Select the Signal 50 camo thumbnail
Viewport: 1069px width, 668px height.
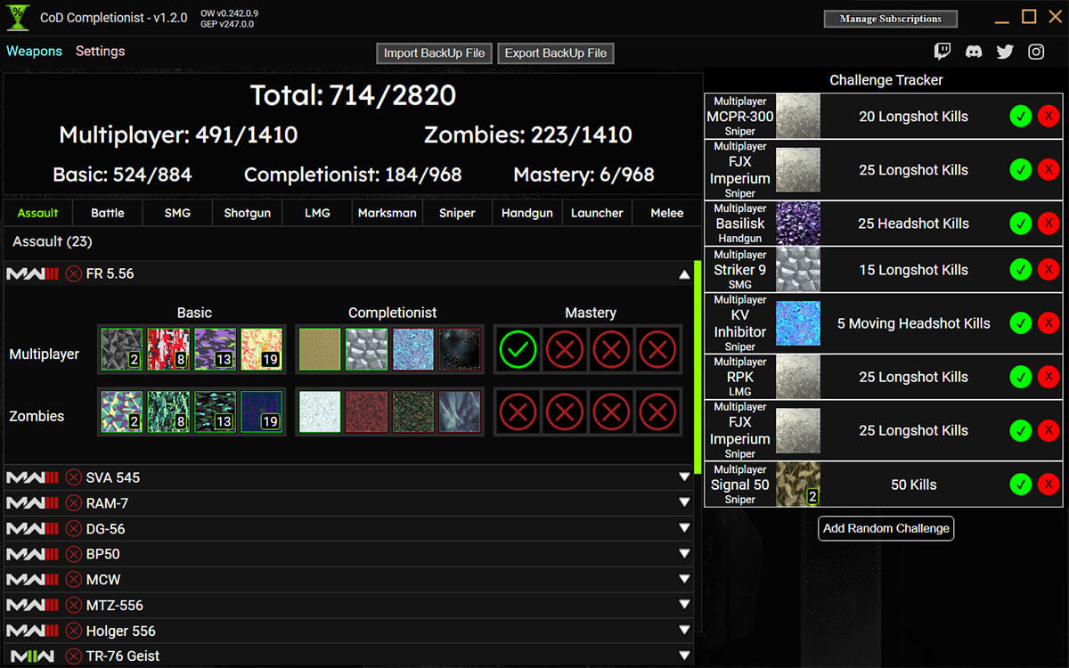coord(797,485)
